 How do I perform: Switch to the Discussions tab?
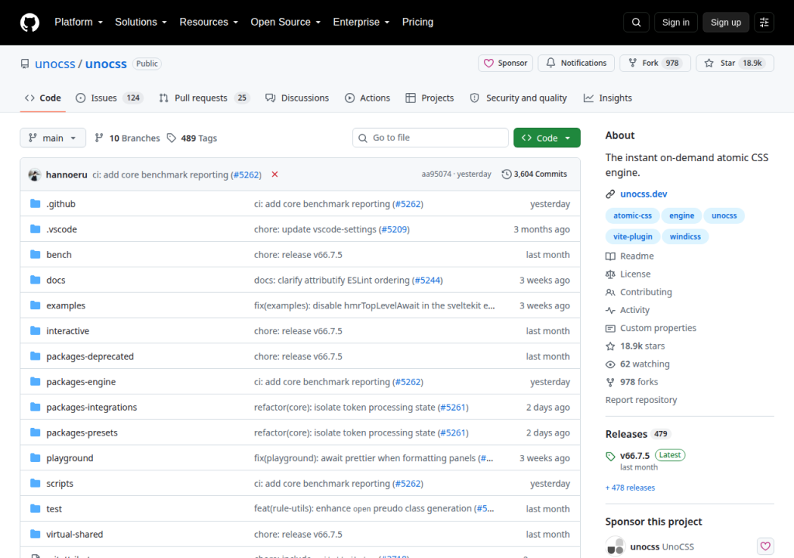point(297,98)
